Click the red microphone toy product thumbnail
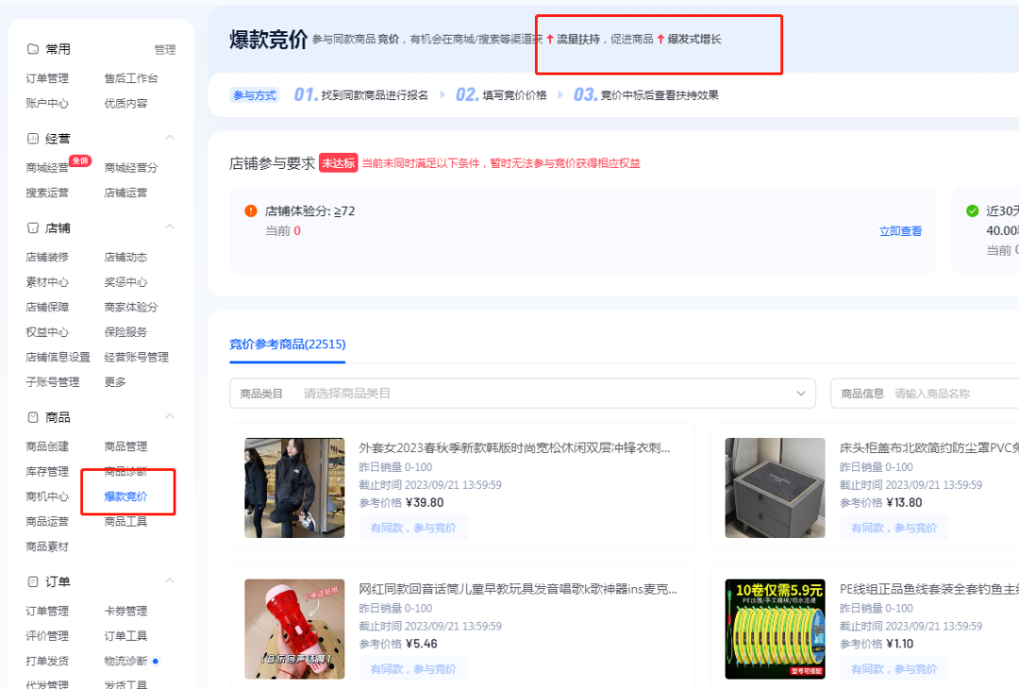 click(293, 629)
